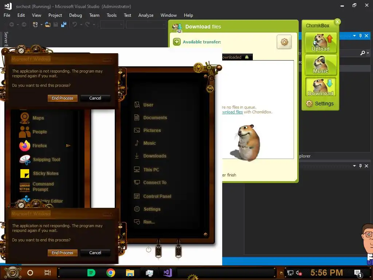373x280 pixels.
Task: Launch Firefox from the Start menu
Action: click(33, 146)
